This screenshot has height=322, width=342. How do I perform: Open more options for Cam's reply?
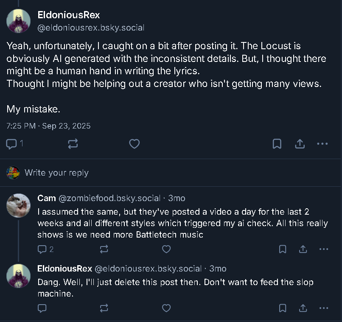[323, 249]
